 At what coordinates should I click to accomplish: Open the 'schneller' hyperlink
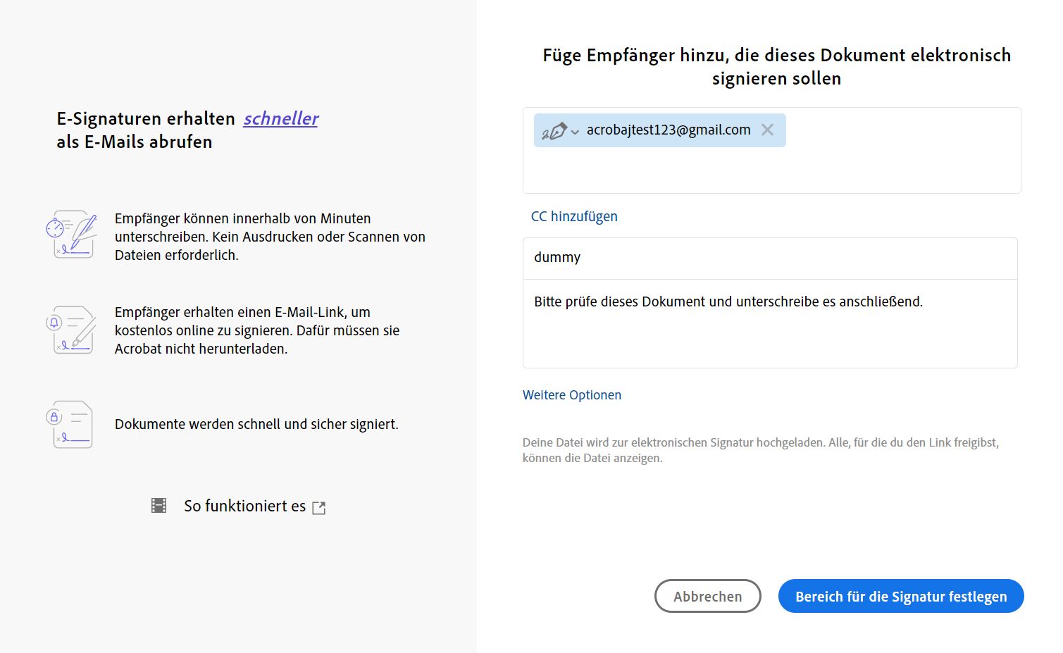tap(280, 118)
